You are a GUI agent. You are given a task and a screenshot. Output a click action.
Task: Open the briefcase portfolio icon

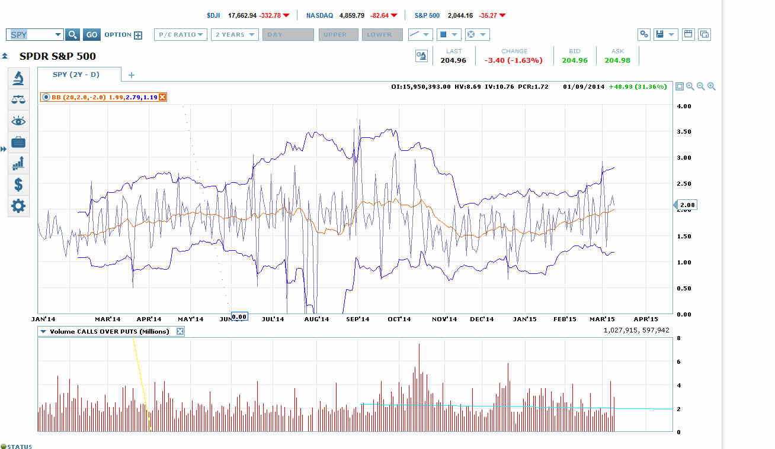(x=18, y=142)
